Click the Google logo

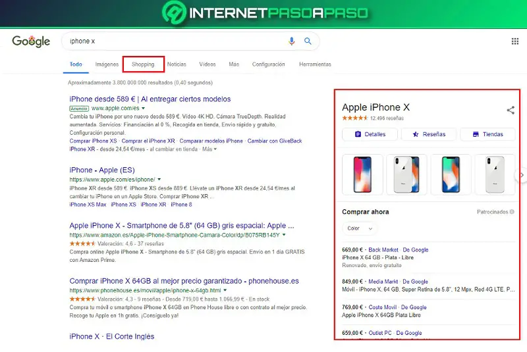pos(31,41)
